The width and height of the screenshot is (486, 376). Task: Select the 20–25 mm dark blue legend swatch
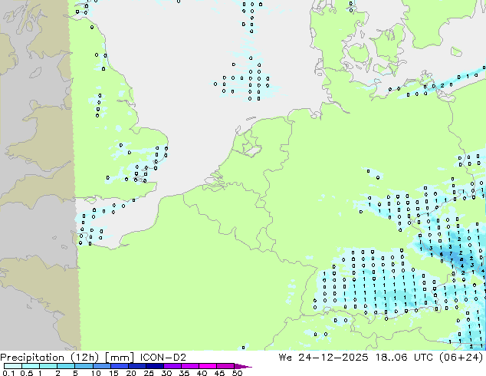tap(136, 366)
